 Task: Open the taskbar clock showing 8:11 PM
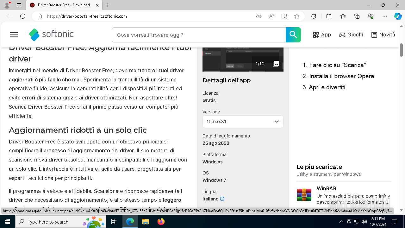[378, 222]
